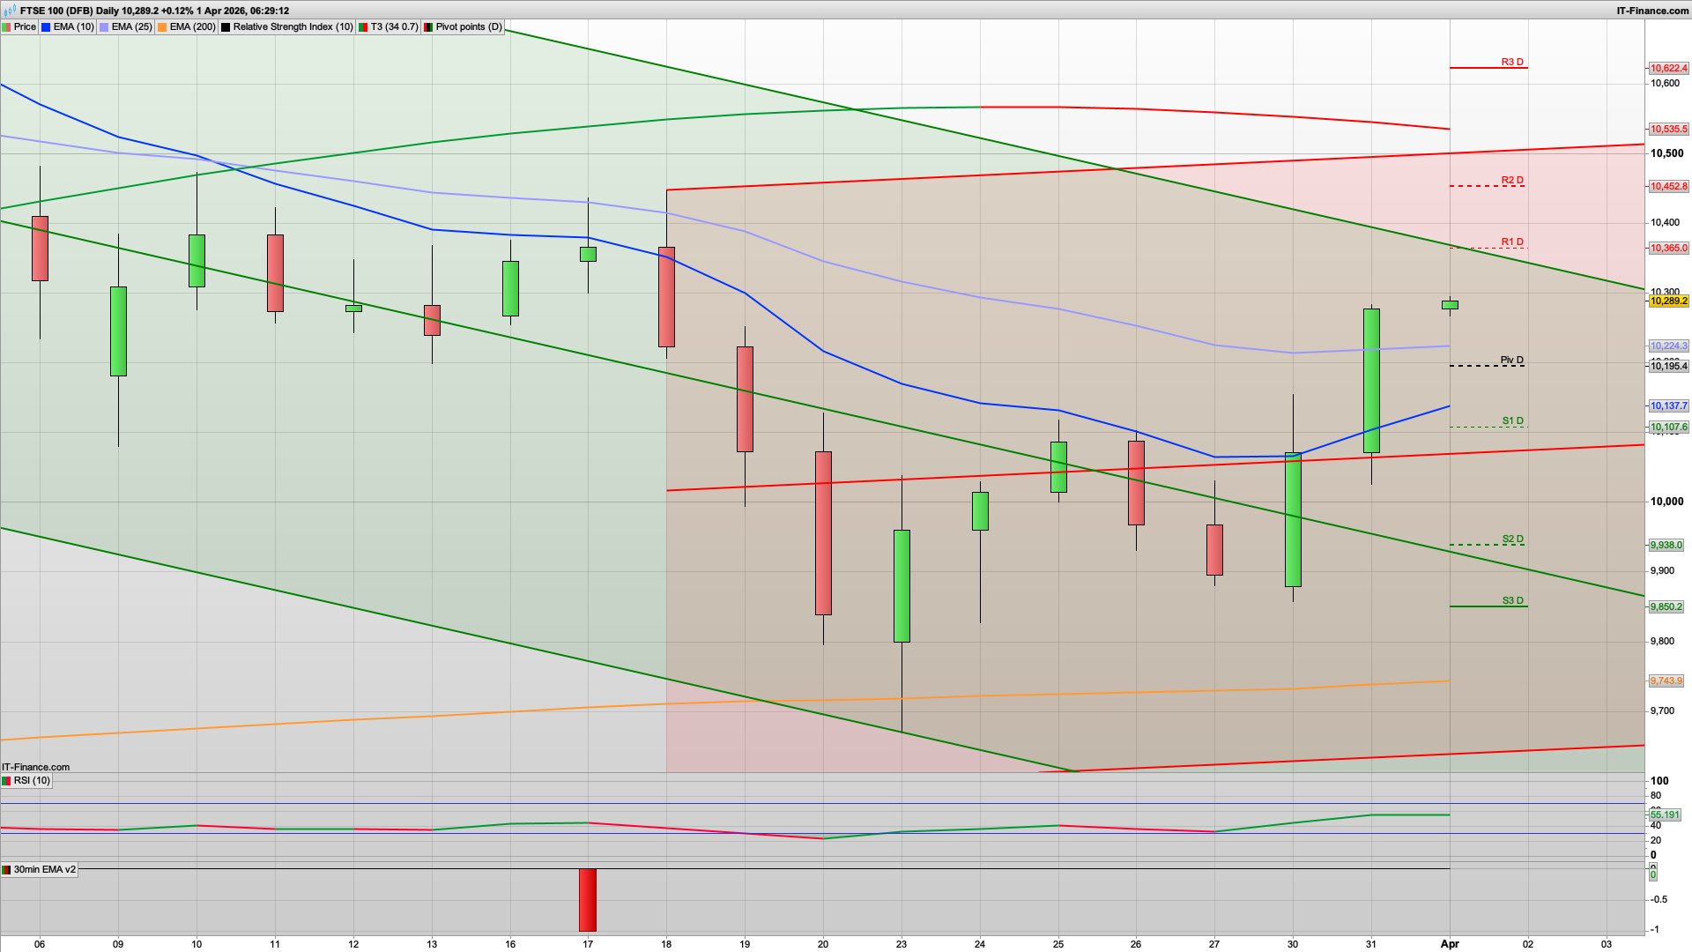Viewport: 1692px width, 952px height.
Task: Click the T3 (34 0.7) indicator icon
Action: [x=363, y=27]
